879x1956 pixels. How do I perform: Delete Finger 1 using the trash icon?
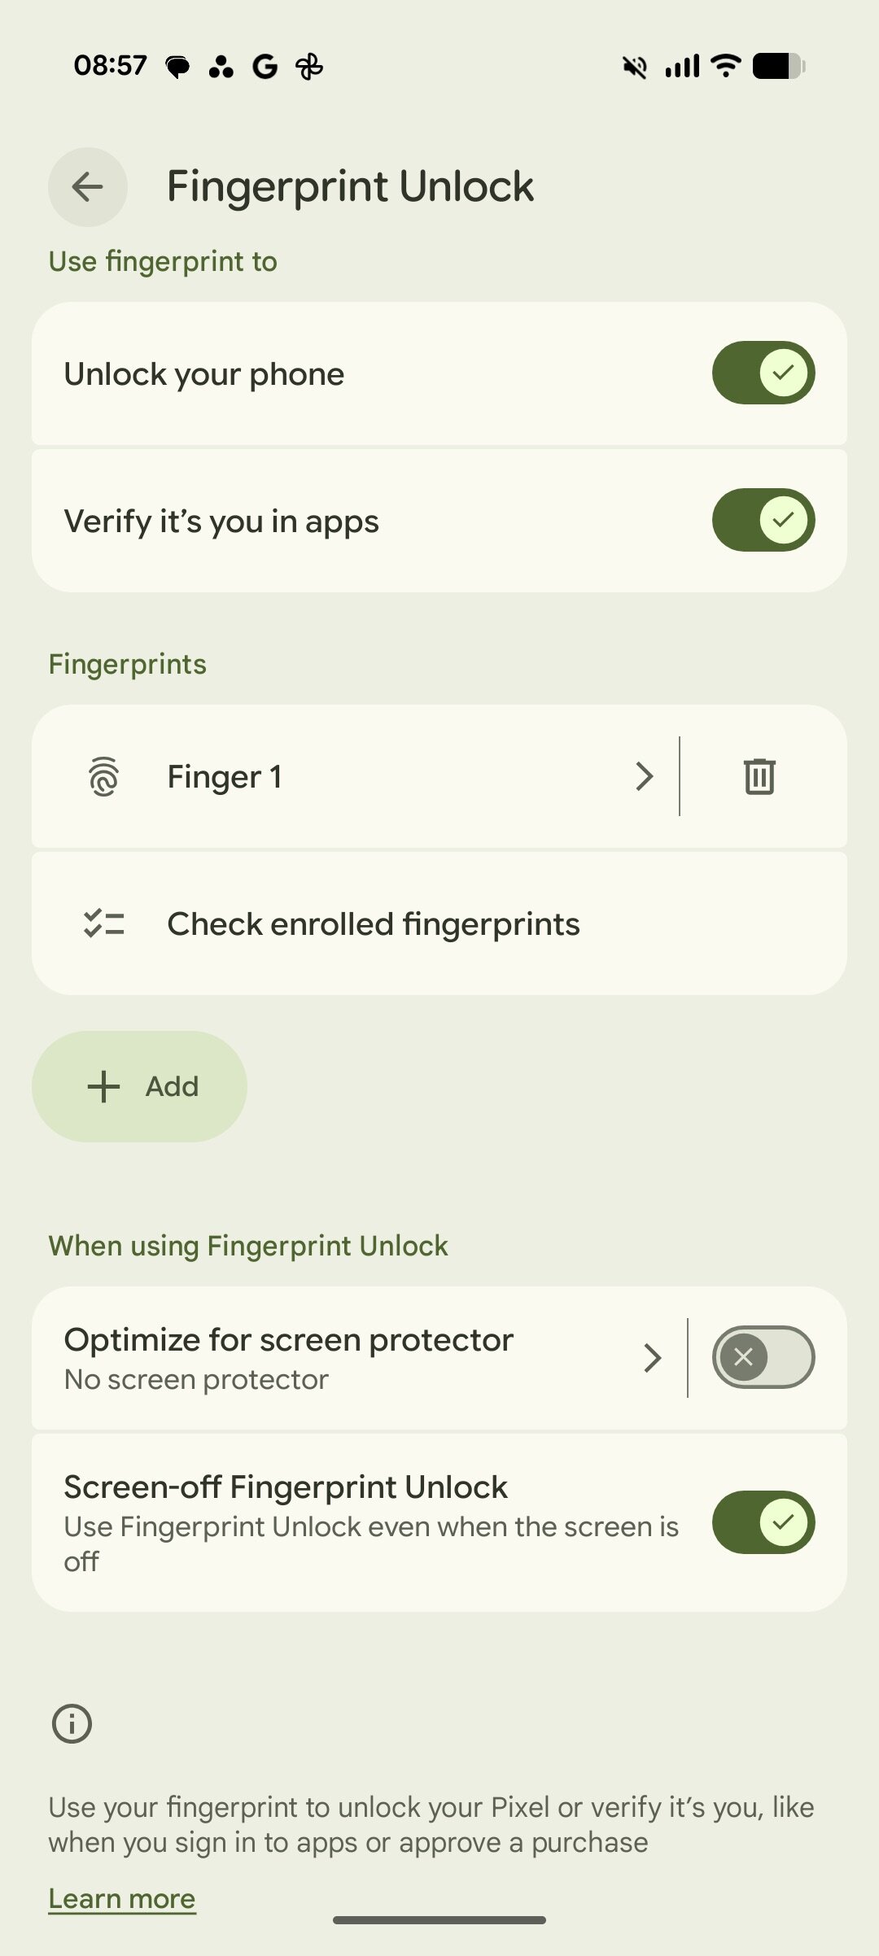coord(760,776)
